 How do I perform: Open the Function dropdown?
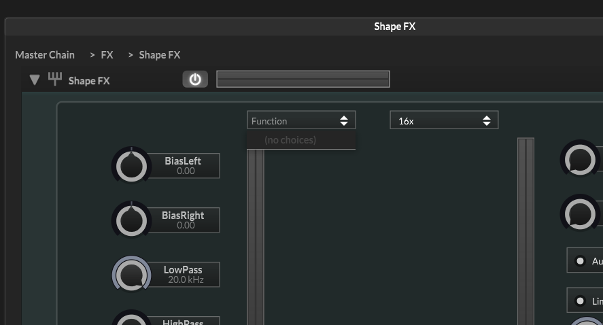tap(301, 121)
